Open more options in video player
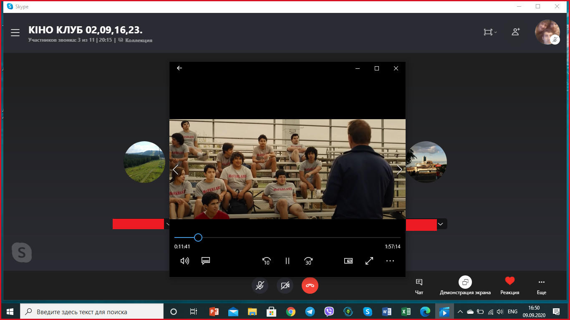Image resolution: width=570 pixels, height=320 pixels. coord(390,261)
